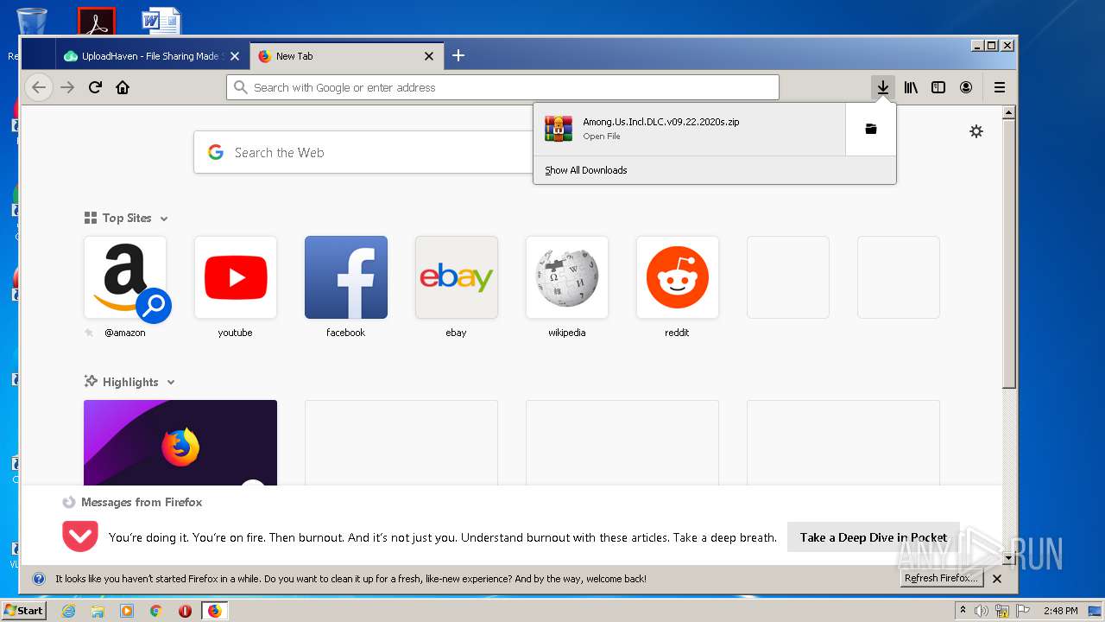
Task: Click the network tray icon
Action: [x=1002, y=611]
